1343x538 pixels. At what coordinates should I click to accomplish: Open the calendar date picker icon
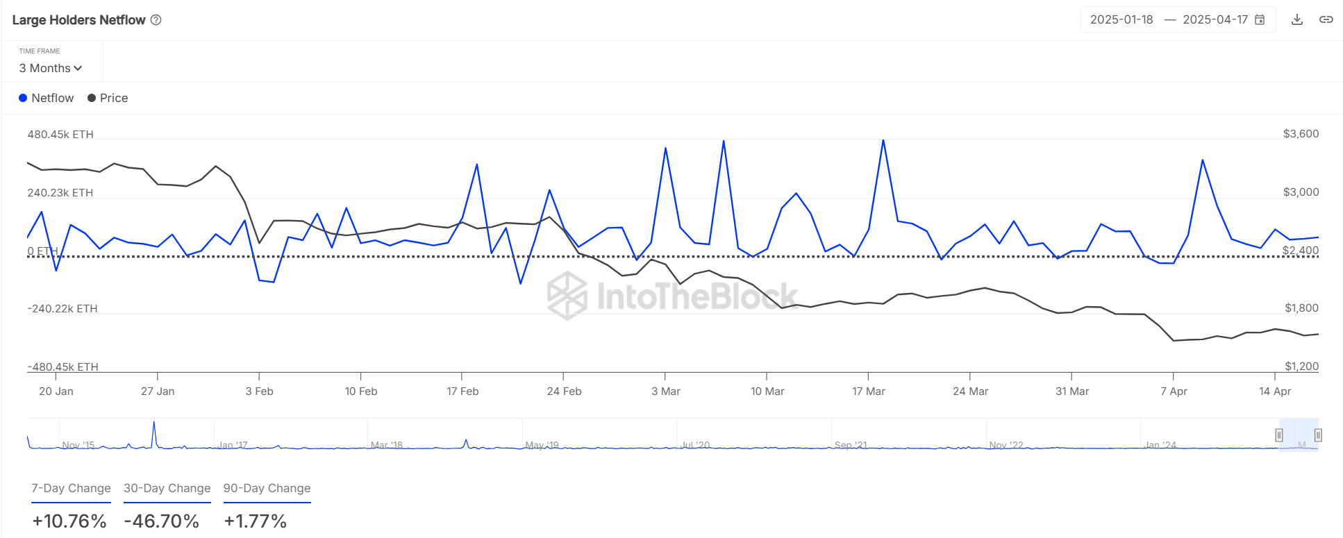click(x=1260, y=19)
